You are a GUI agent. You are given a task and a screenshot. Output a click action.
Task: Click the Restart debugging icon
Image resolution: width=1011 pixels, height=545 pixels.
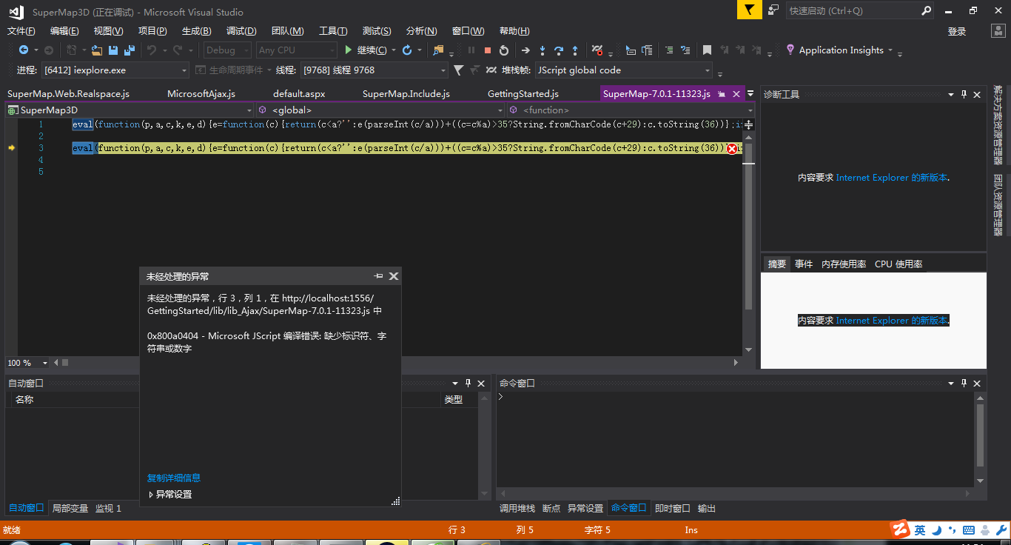pos(504,50)
